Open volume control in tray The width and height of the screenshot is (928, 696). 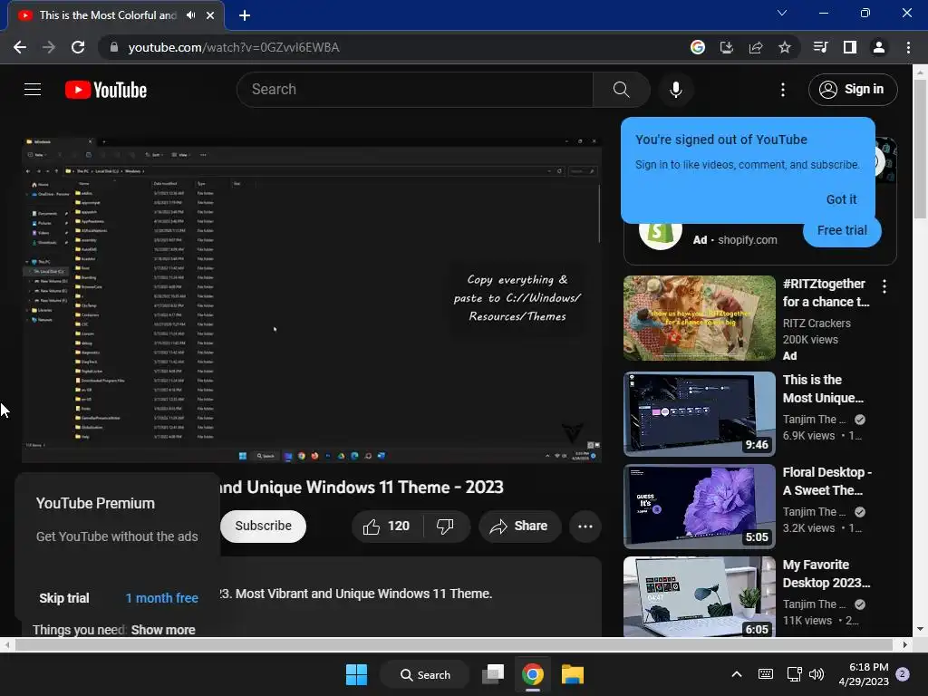coord(817,674)
